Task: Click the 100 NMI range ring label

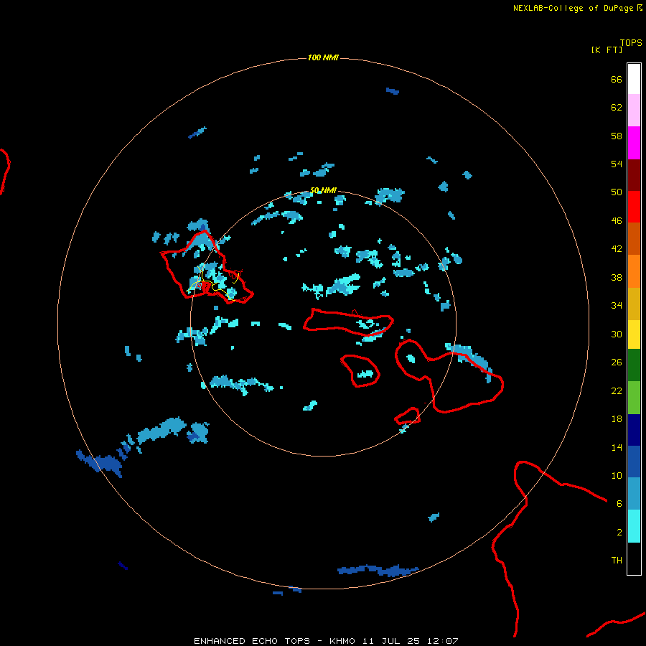Action: click(323, 57)
